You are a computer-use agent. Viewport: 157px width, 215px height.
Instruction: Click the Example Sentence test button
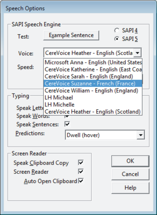pyautogui.click(x=71, y=35)
